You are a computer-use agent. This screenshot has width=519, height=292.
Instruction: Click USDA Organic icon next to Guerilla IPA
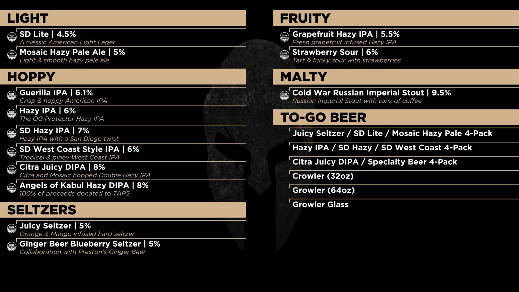pos(12,95)
